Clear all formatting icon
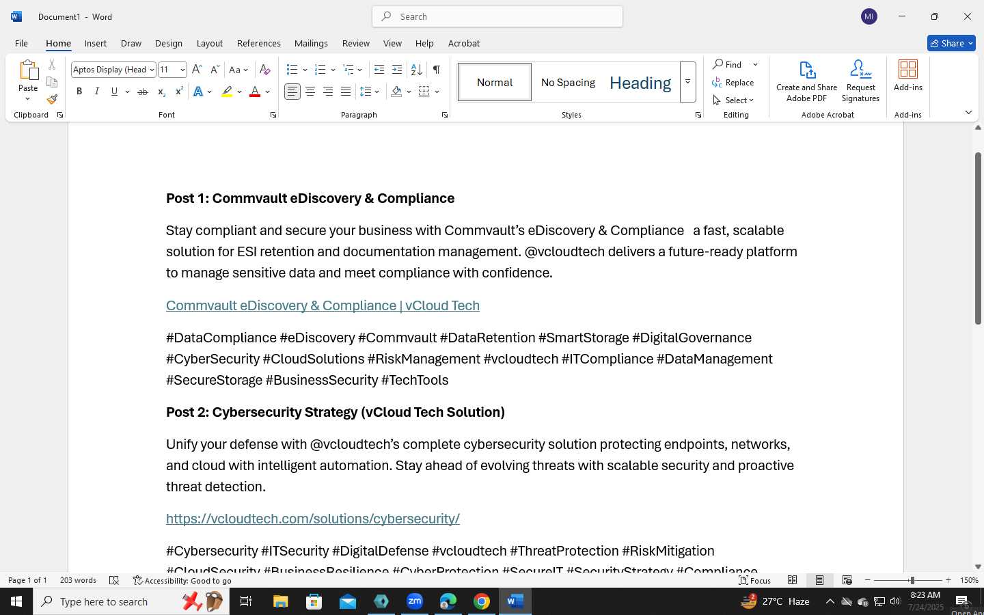The height and width of the screenshot is (615, 984). tap(265, 70)
